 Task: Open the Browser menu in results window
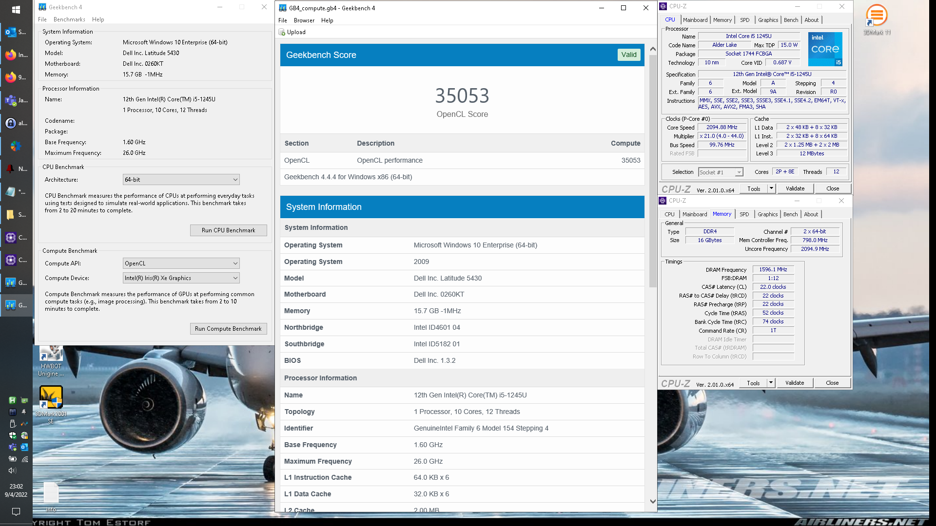pyautogui.click(x=304, y=20)
